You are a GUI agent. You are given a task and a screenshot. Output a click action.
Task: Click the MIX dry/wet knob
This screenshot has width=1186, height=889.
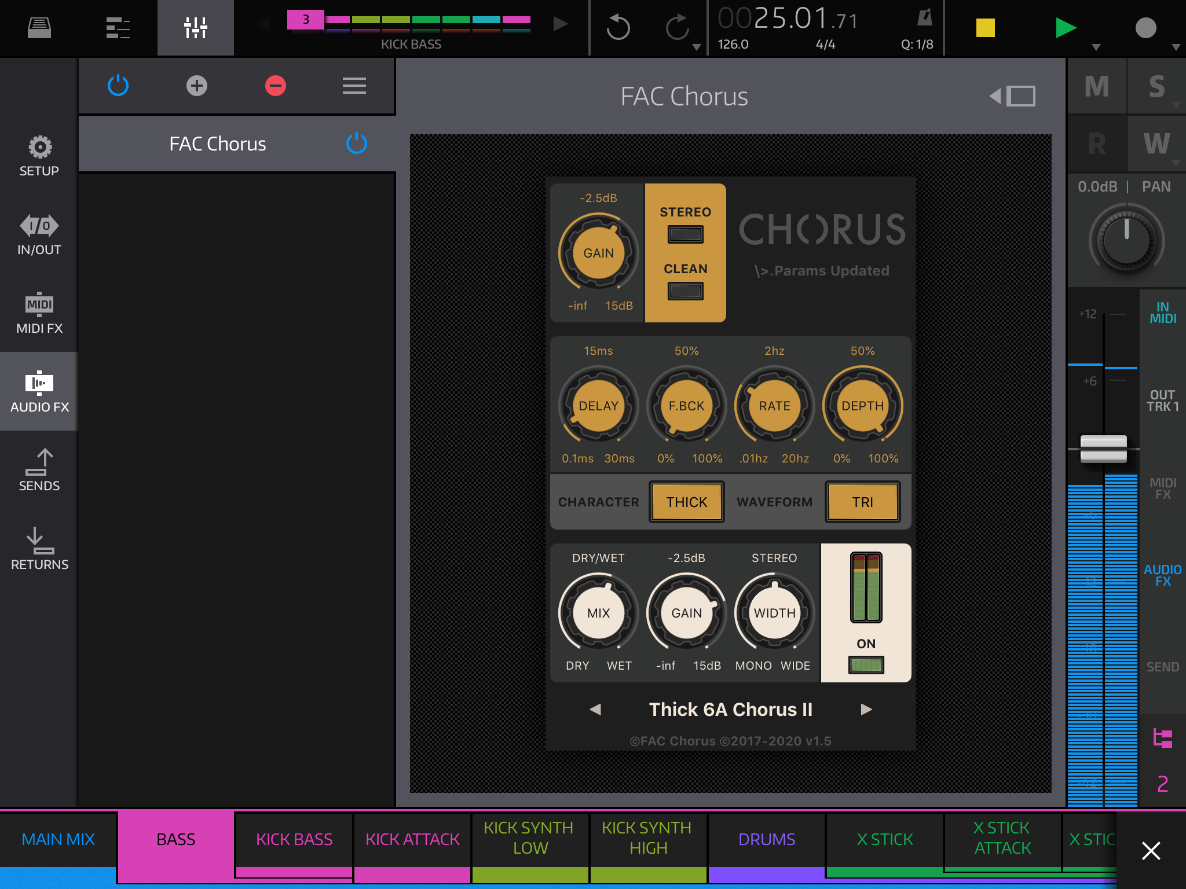tap(599, 613)
